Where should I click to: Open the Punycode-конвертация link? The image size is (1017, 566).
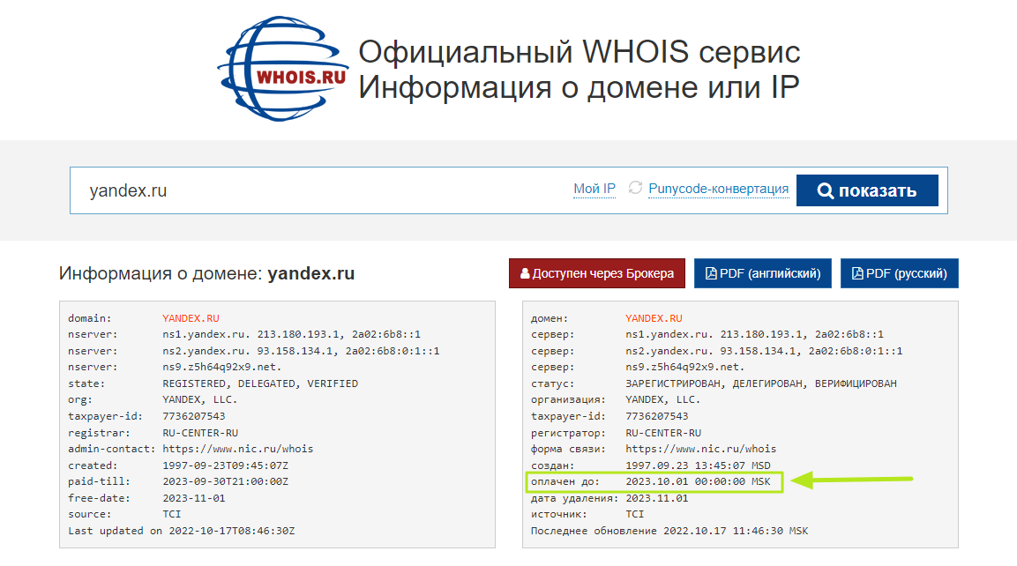point(719,189)
